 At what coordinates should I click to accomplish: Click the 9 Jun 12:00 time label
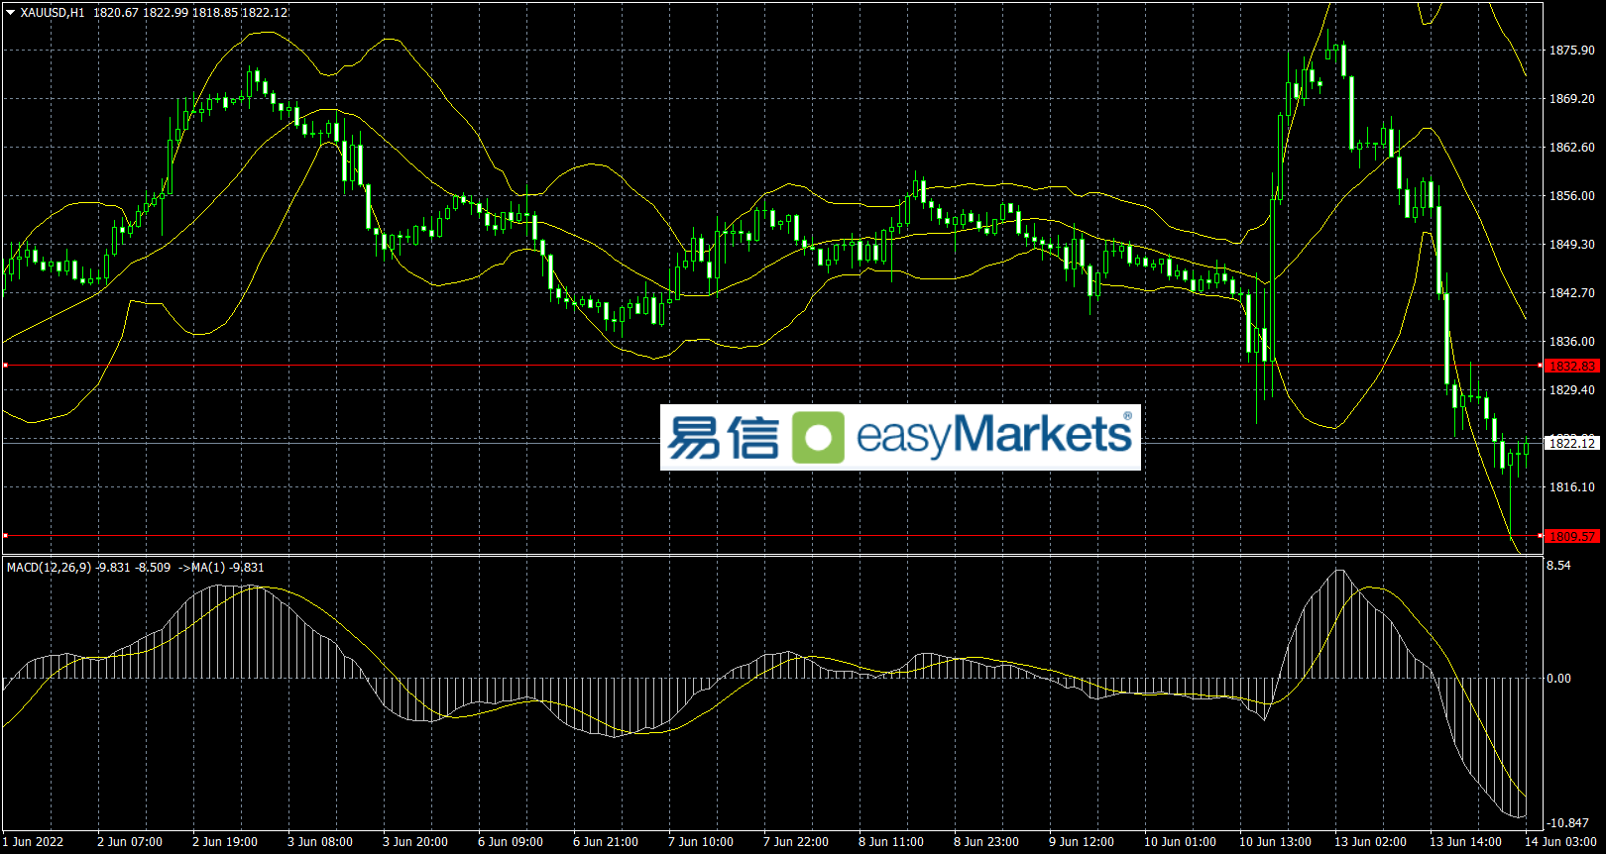(1082, 842)
